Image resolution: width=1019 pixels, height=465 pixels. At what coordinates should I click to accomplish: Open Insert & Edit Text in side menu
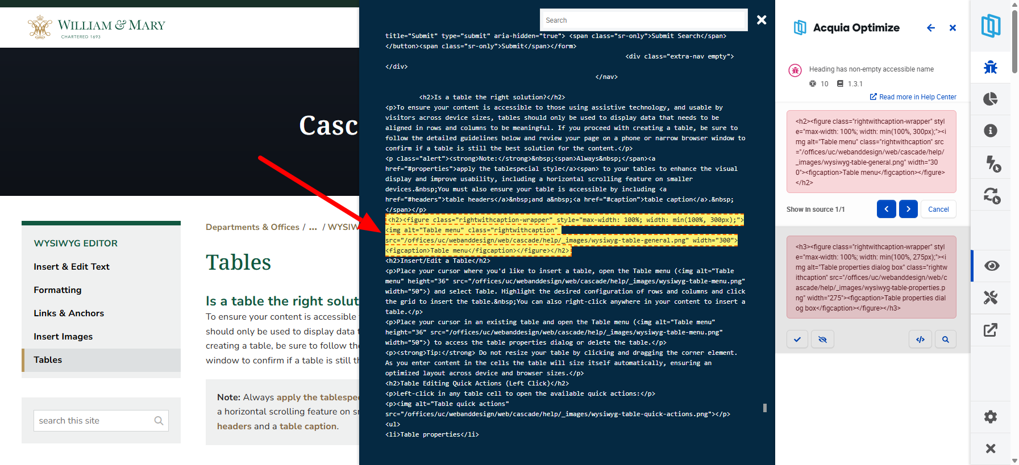72,266
